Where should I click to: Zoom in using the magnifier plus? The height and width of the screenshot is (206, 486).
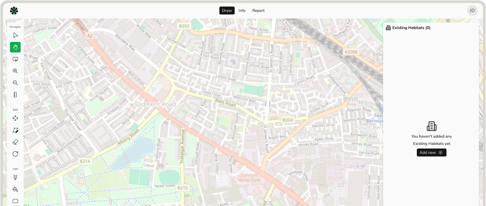[15, 71]
